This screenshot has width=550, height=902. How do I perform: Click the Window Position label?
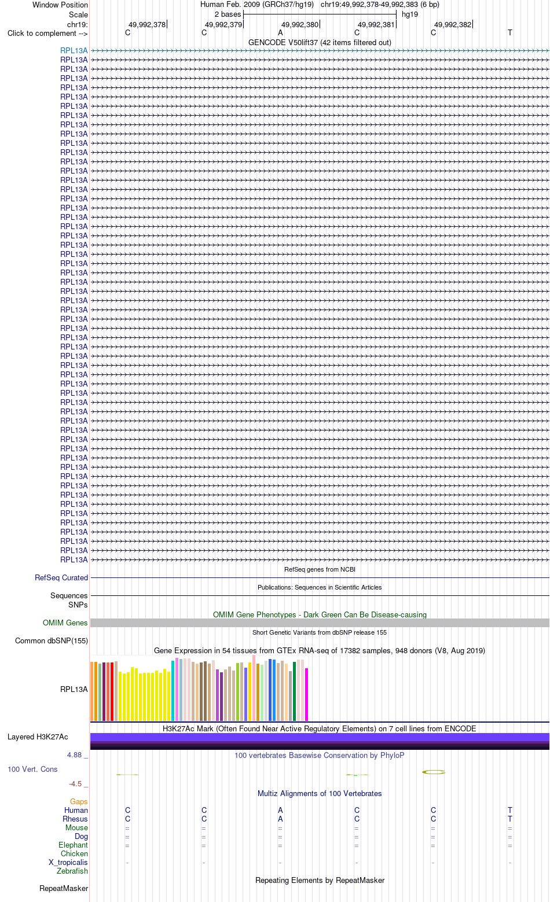coord(60,5)
